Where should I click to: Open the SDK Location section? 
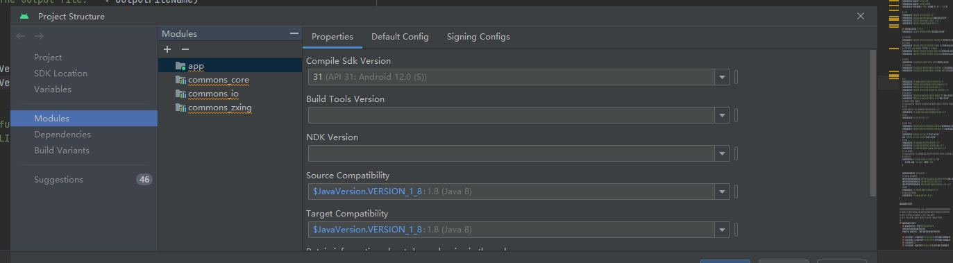click(x=60, y=74)
